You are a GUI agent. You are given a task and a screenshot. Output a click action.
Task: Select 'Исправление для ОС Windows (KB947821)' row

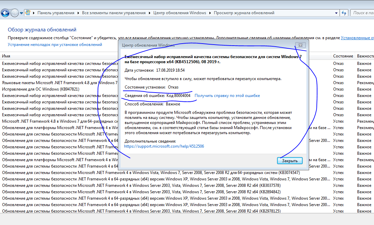pyautogui.click(x=41, y=89)
